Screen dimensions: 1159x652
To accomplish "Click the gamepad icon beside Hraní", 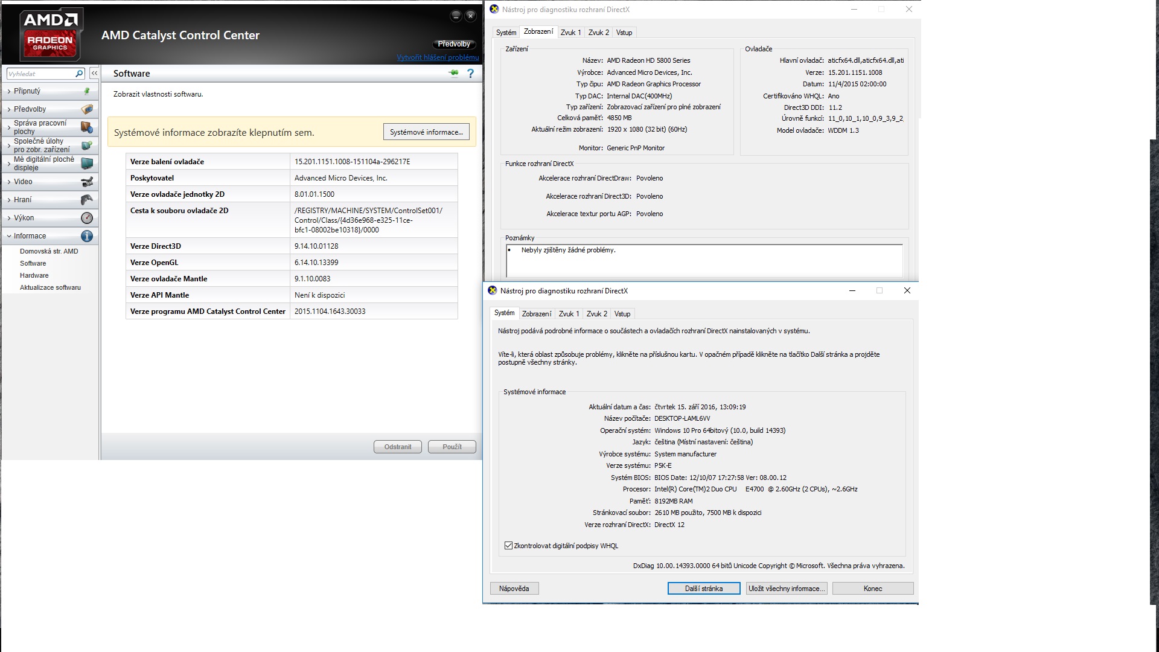I will [x=87, y=200].
